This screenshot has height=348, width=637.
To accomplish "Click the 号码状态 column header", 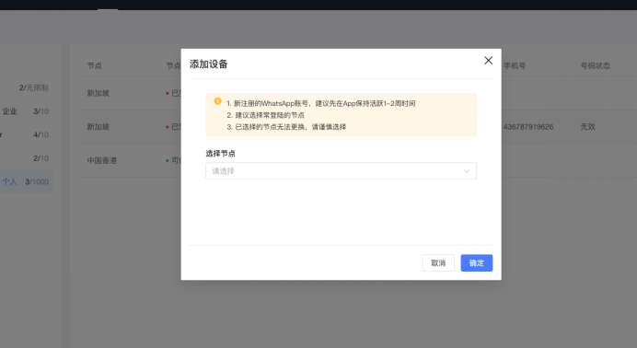I will coord(596,65).
